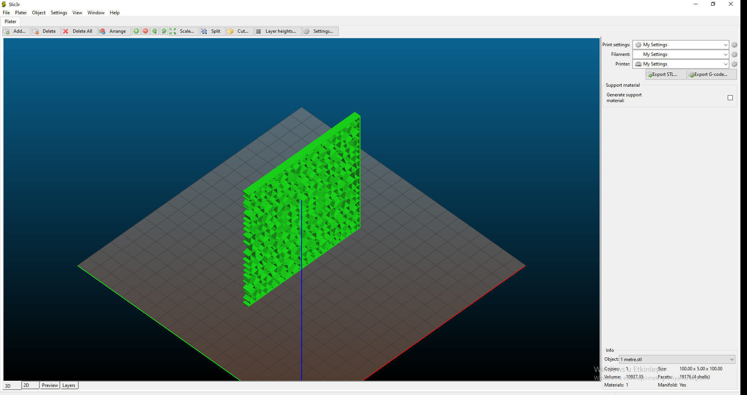Image resolution: width=747 pixels, height=395 pixels.
Task: Open the Cut... tool
Action: pyautogui.click(x=239, y=31)
